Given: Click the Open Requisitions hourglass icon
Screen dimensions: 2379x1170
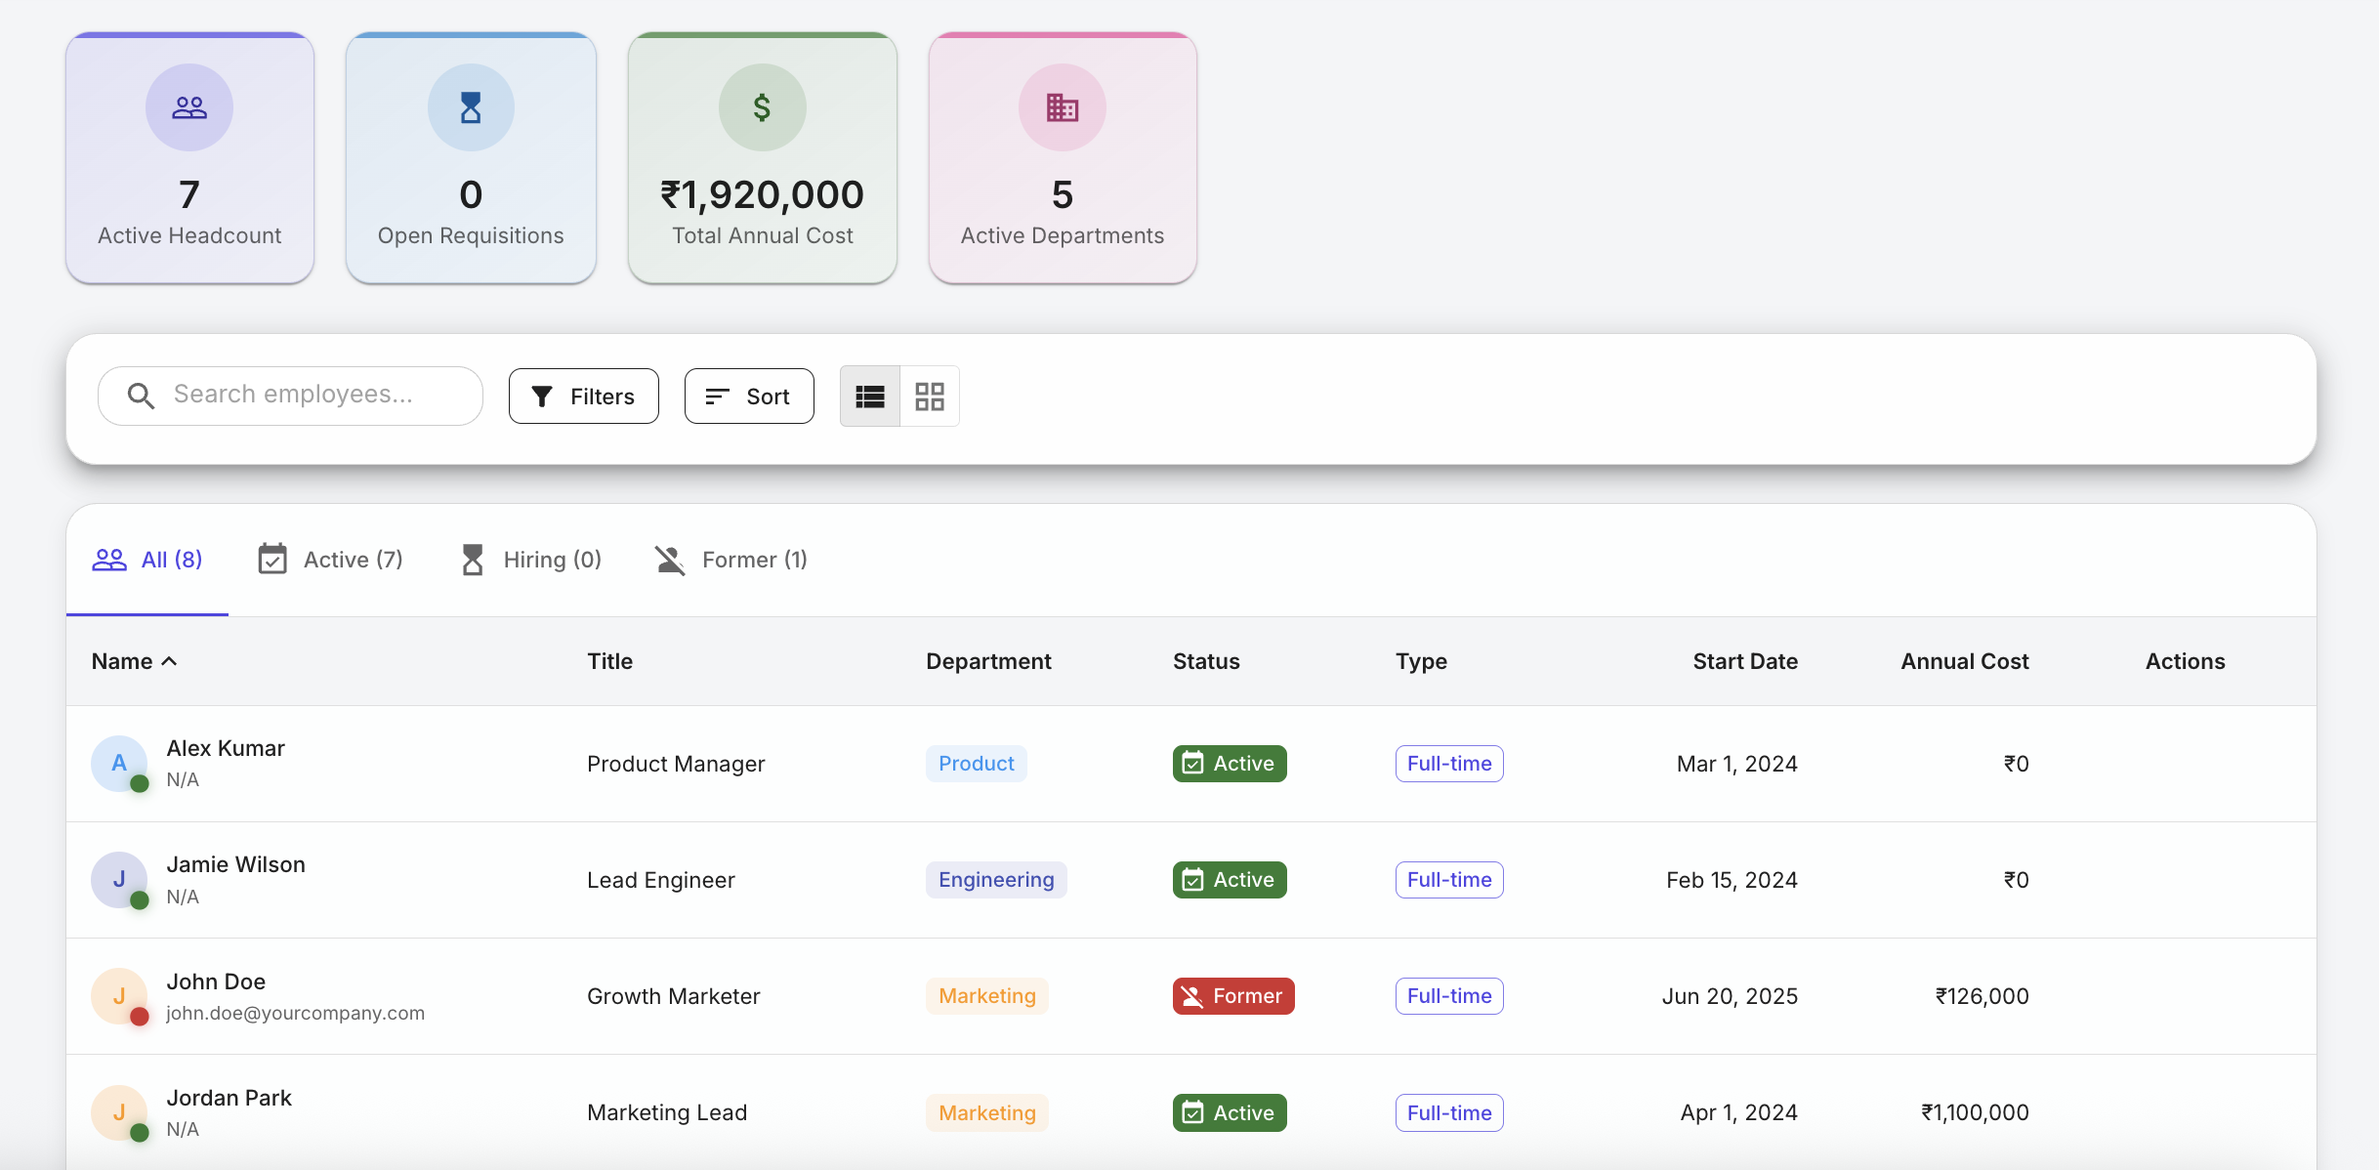Looking at the screenshot, I should tap(471, 107).
